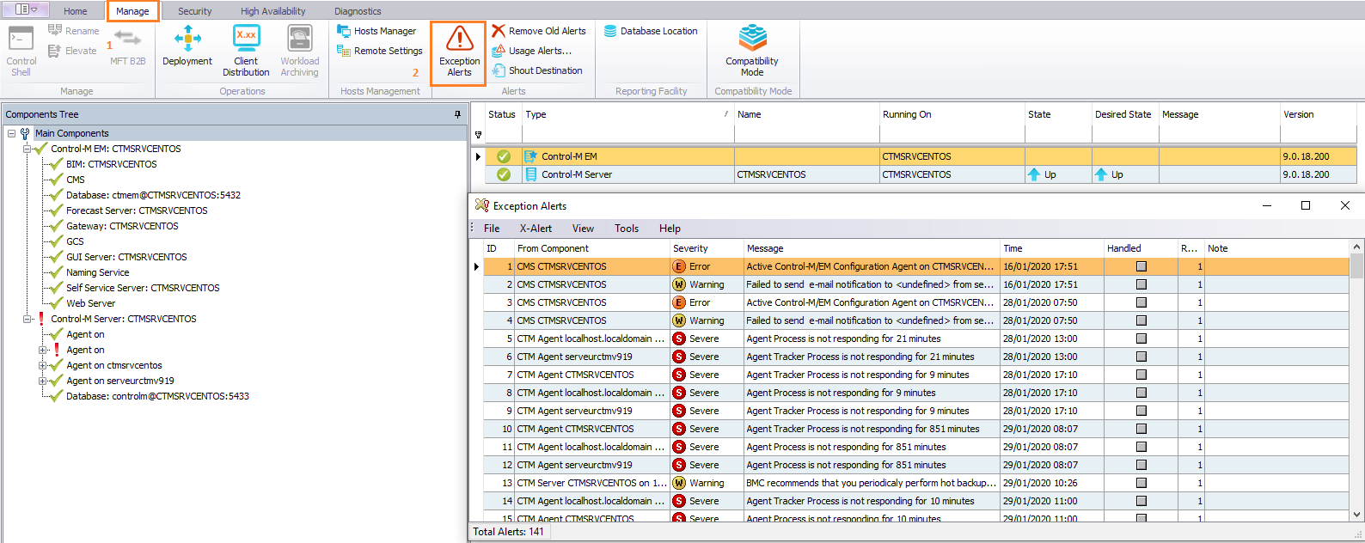Click the Severe severity icon of alert 5
The width and height of the screenshot is (1365, 543).
[x=679, y=339]
